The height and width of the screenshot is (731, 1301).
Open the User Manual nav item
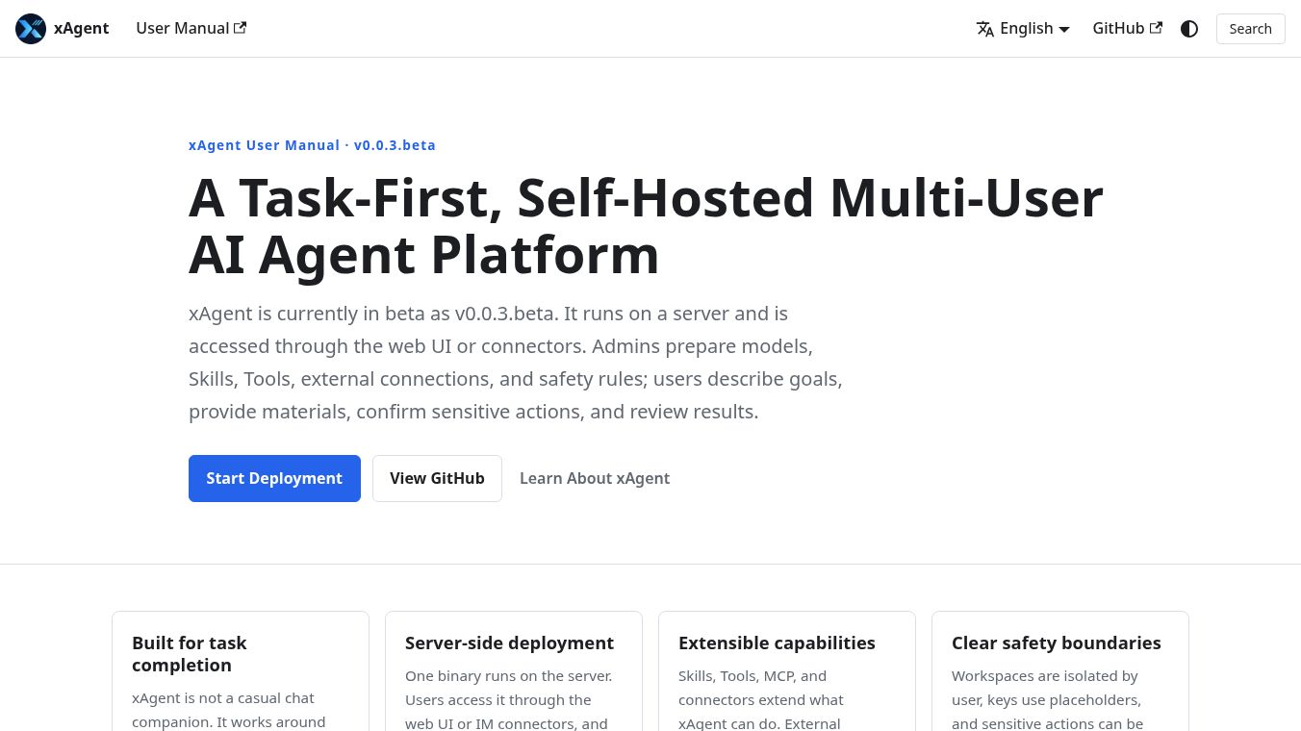coord(191,29)
